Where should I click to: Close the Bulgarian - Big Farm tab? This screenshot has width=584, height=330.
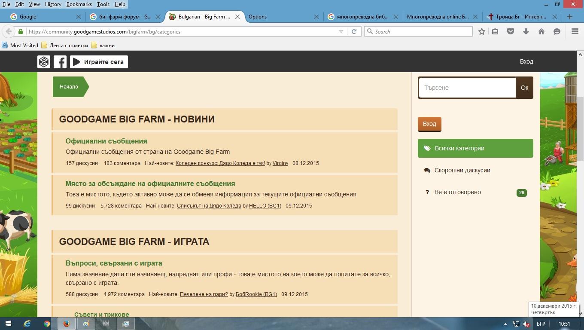237,17
